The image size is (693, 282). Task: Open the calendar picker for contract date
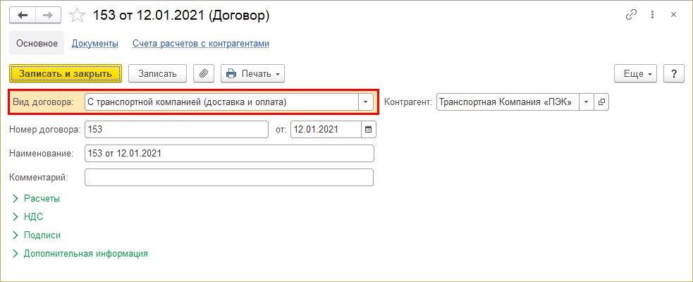tap(369, 130)
